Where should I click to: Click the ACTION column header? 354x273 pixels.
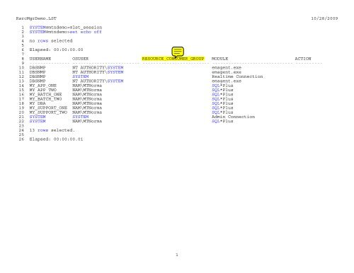(303, 59)
